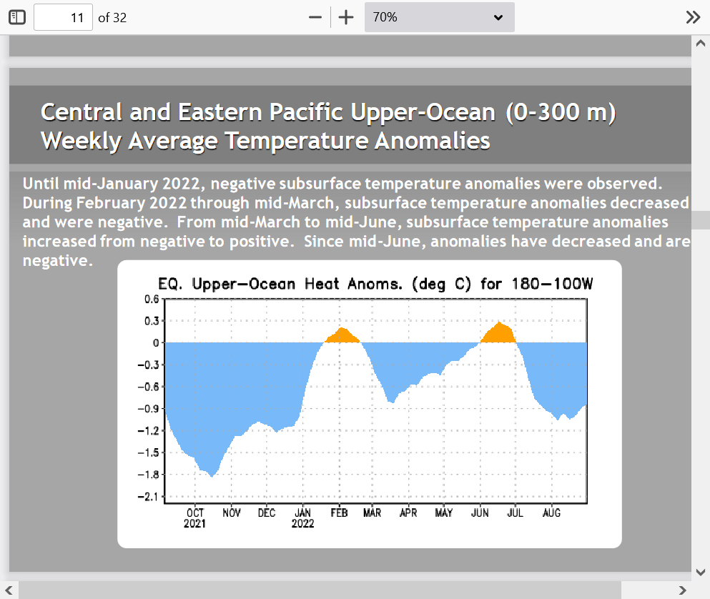Click the 'of 32' page count text

[x=112, y=18]
